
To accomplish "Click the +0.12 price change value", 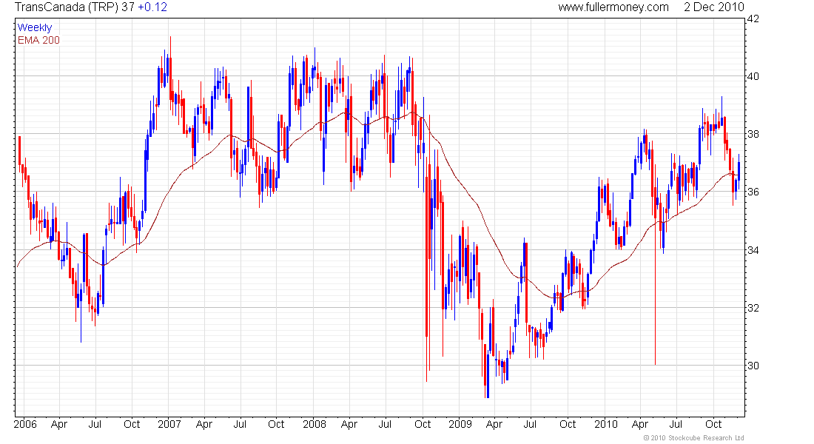I will click(x=152, y=7).
